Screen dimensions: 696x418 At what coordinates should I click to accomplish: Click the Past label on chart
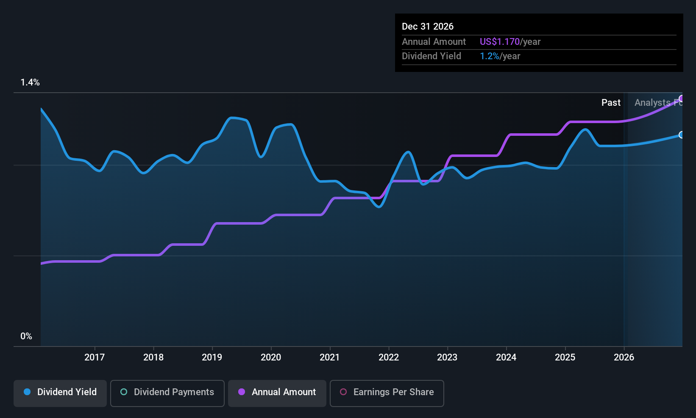[611, 102]
